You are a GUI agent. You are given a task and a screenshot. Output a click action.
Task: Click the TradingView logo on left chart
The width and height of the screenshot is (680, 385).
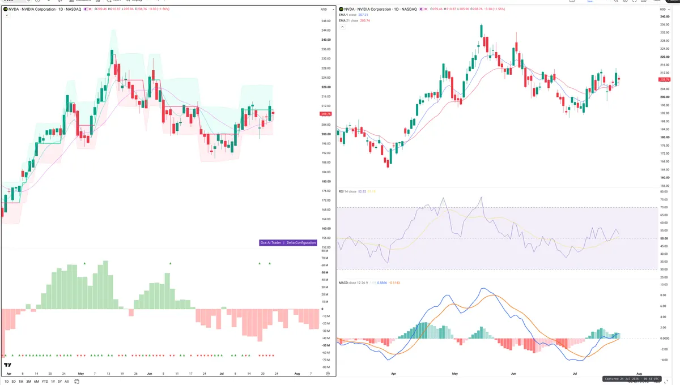[8, 366]
